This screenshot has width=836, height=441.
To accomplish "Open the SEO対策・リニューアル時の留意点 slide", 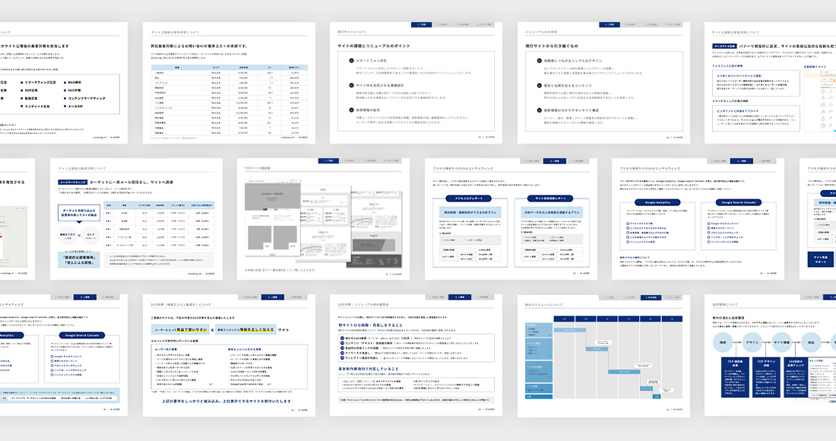I will coord(416,355).
